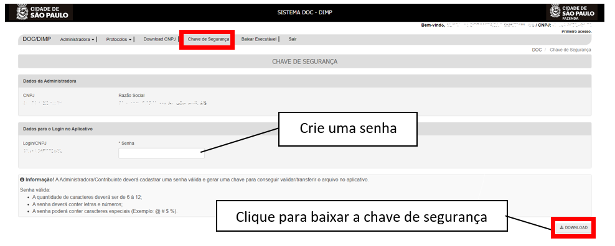Click the DOWNLOAD button
The image size is (615, 246).
573,227
